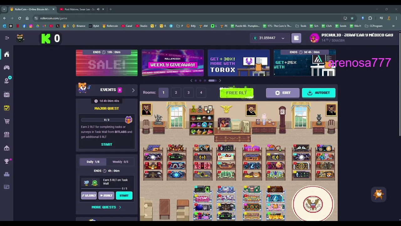Open the browser Extensions puzzle icon

pos(370,18)
